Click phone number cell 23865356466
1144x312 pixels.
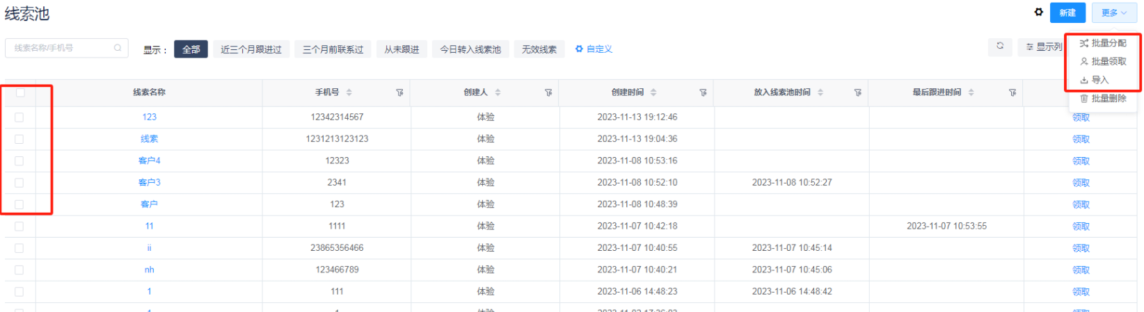point(337,248)
